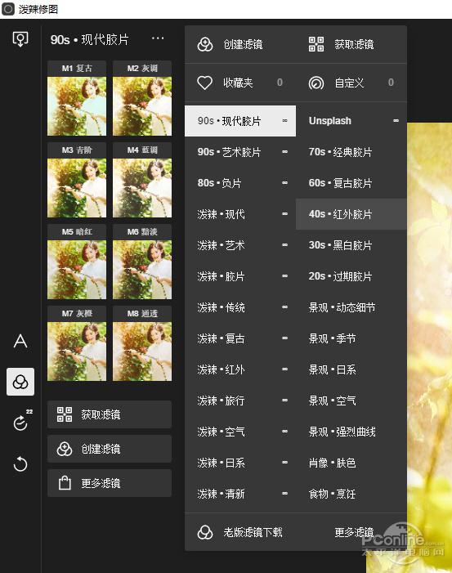
Task: Open 自定义 custom filters in the menu
Action: click(351, 83)
